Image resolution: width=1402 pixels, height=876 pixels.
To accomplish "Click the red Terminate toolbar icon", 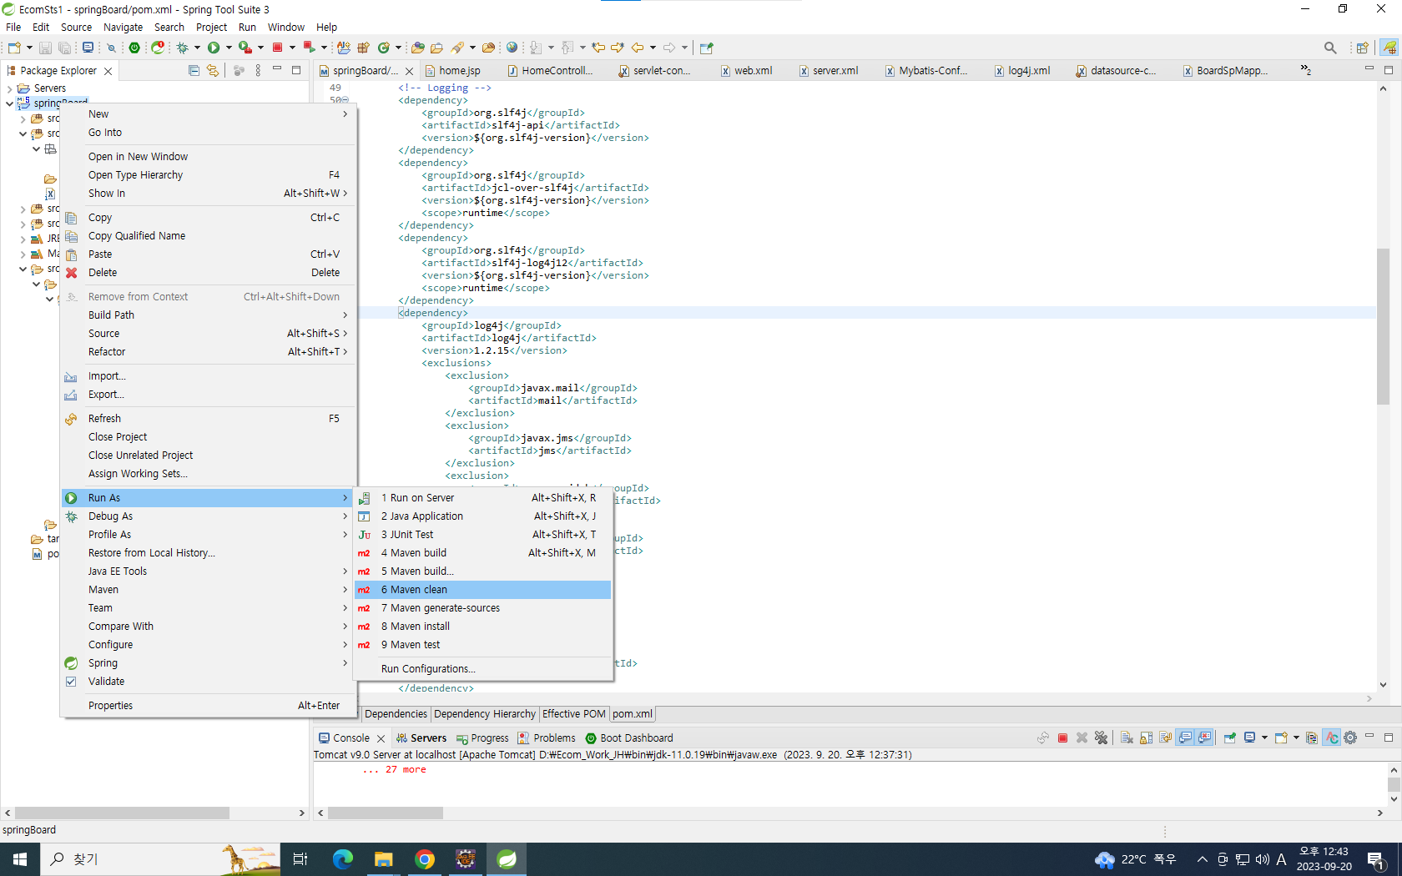I will pyautogui.click(x=278, y=48).
